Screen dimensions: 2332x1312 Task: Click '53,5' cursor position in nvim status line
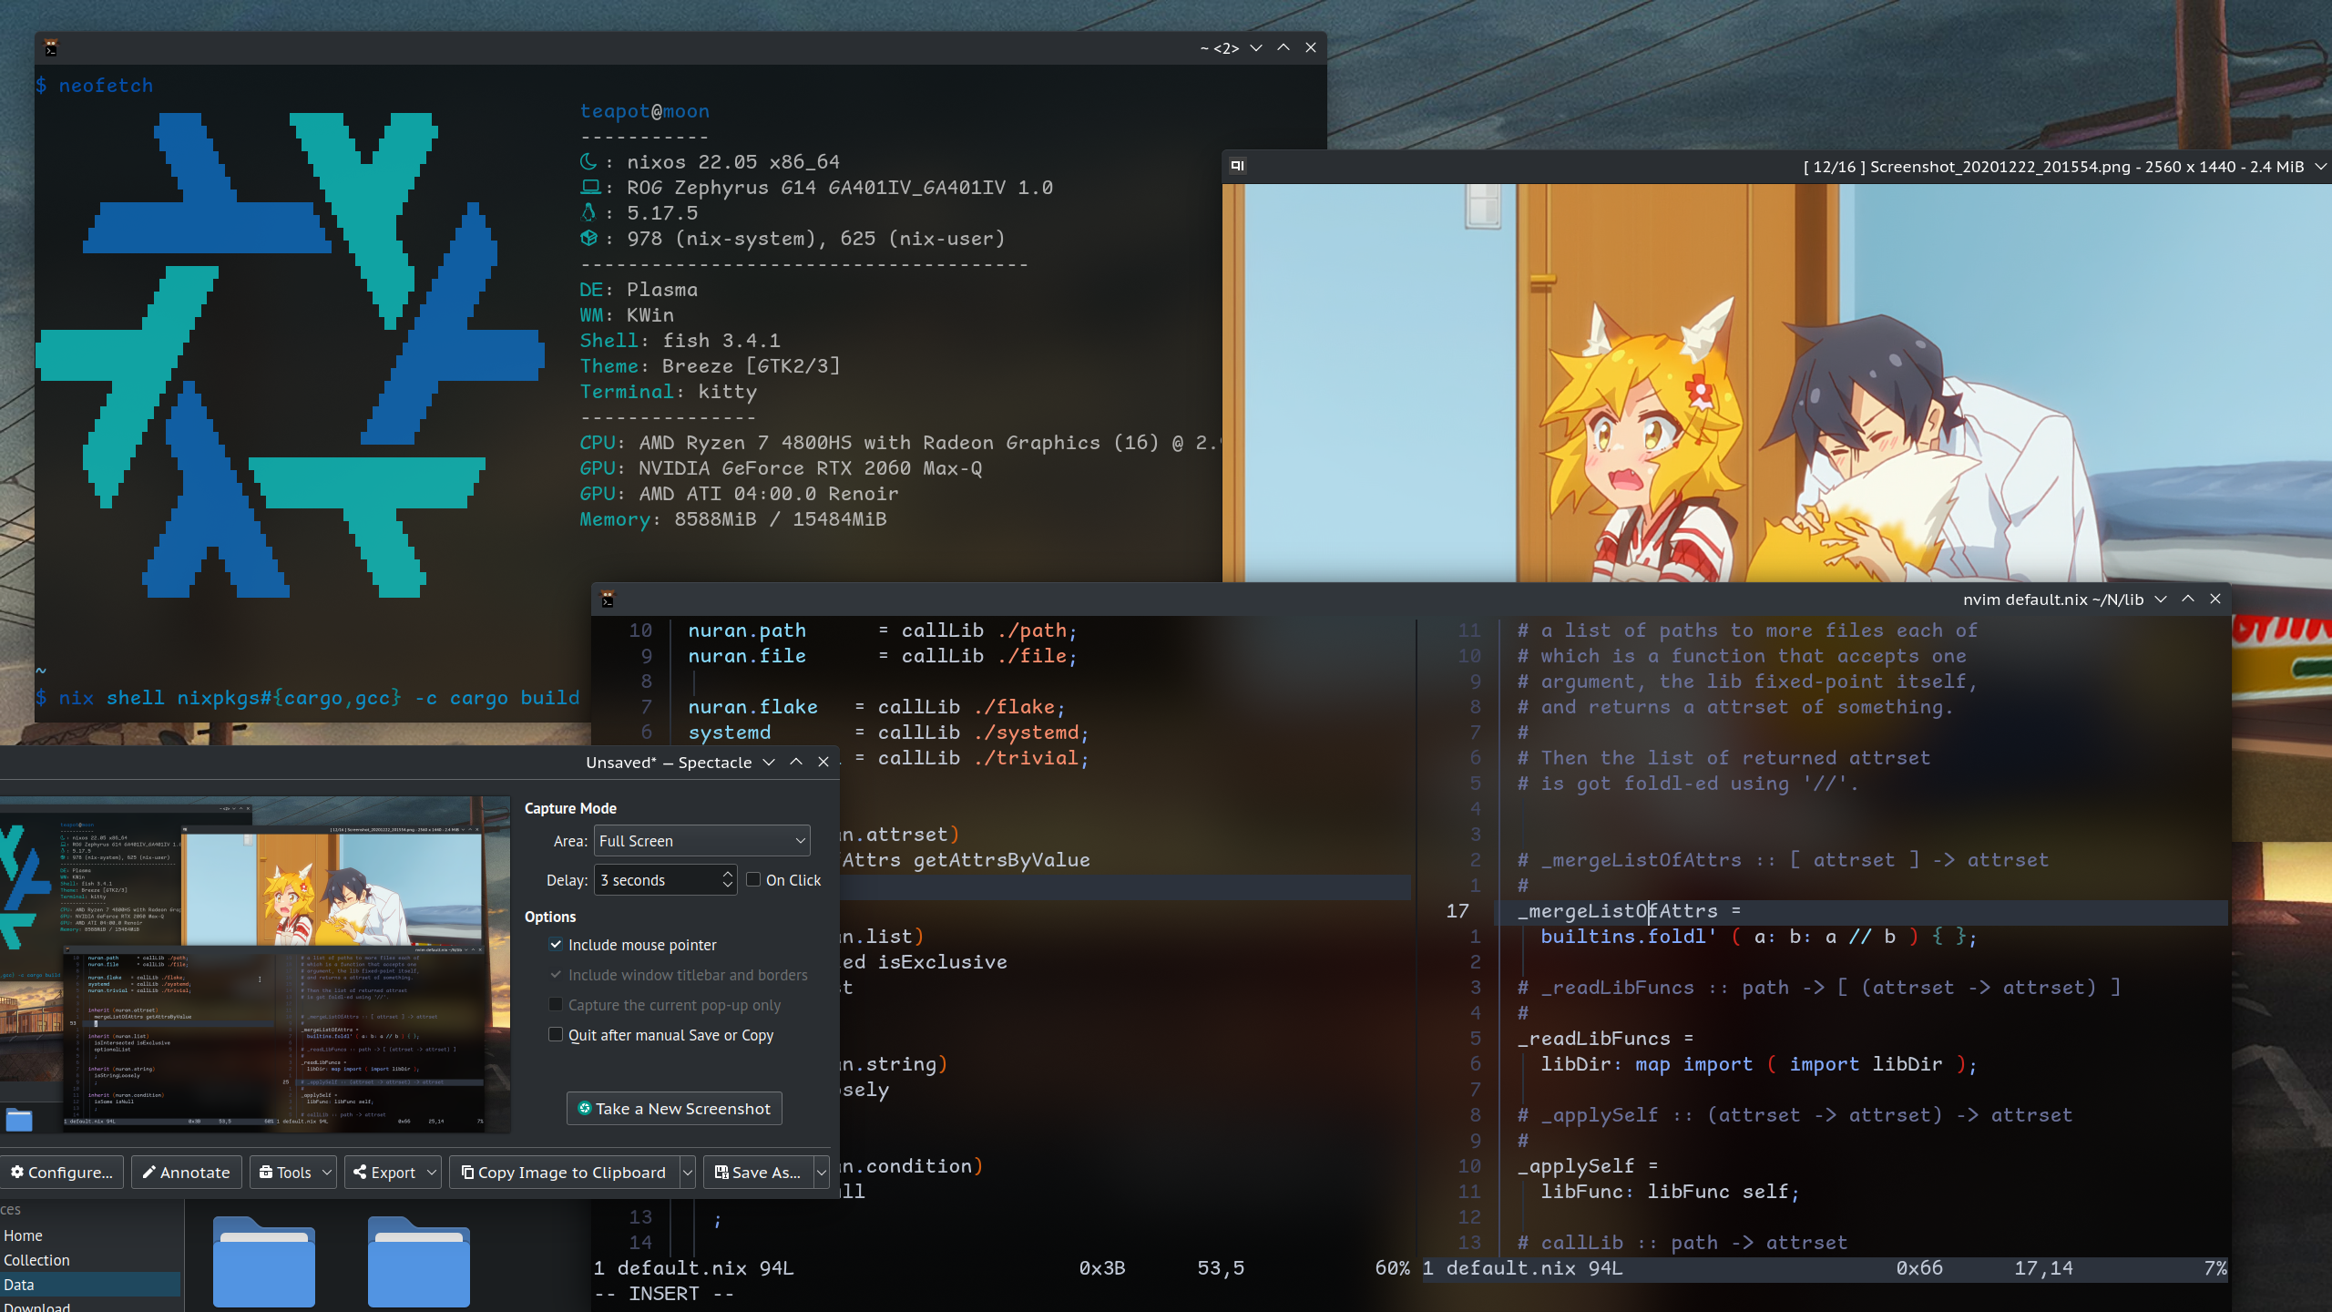[1221, 1268]
